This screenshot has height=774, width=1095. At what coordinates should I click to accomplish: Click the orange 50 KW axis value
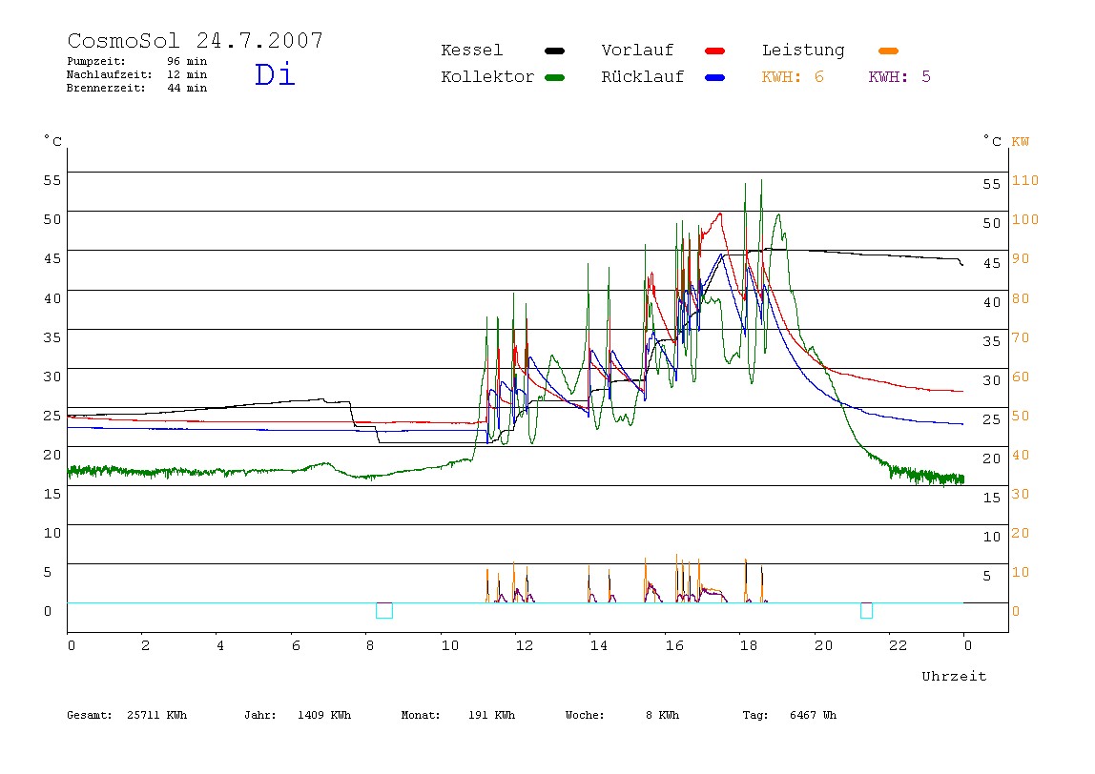coord(1021,416)
